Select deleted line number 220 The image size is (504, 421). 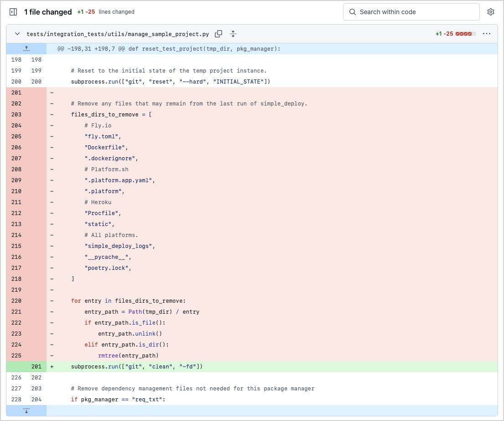coord(16,300)
